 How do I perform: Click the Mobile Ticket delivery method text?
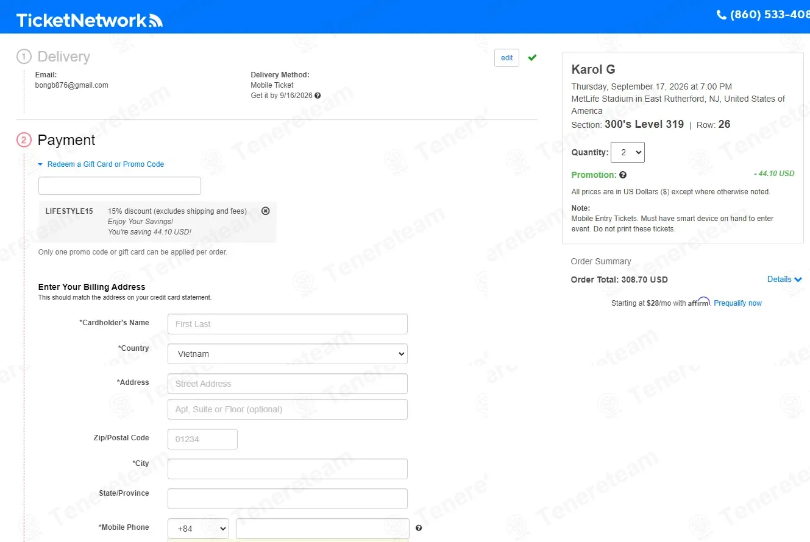coord(272,85)
